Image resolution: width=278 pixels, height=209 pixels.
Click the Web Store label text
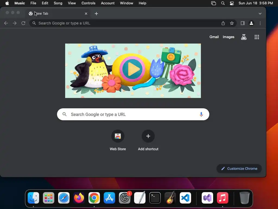[118, 149]
